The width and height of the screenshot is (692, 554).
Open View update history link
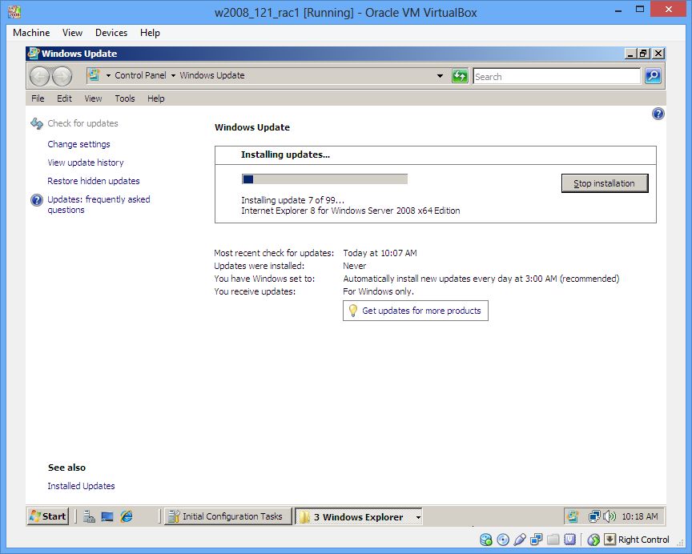click(86, 163)
